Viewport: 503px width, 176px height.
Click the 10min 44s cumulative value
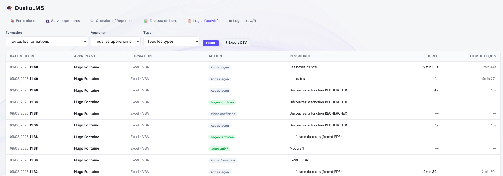click(x=488, y=67)
